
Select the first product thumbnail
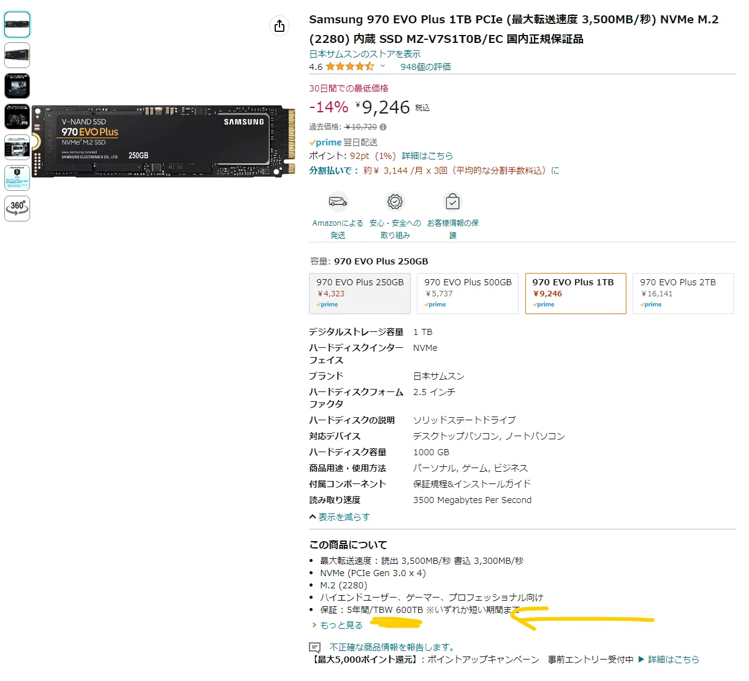[17, 25]
